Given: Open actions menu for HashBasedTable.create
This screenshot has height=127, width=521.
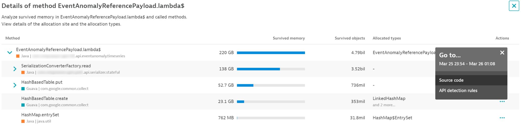Looking at the screenshot, I should pyautogui.click(x=502, y=101).
